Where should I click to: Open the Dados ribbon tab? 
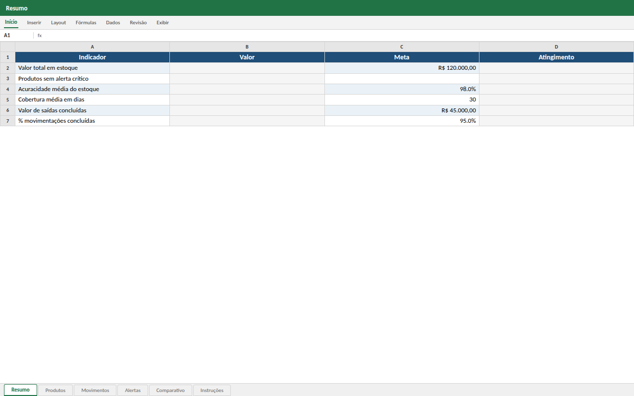coord(113,23)
